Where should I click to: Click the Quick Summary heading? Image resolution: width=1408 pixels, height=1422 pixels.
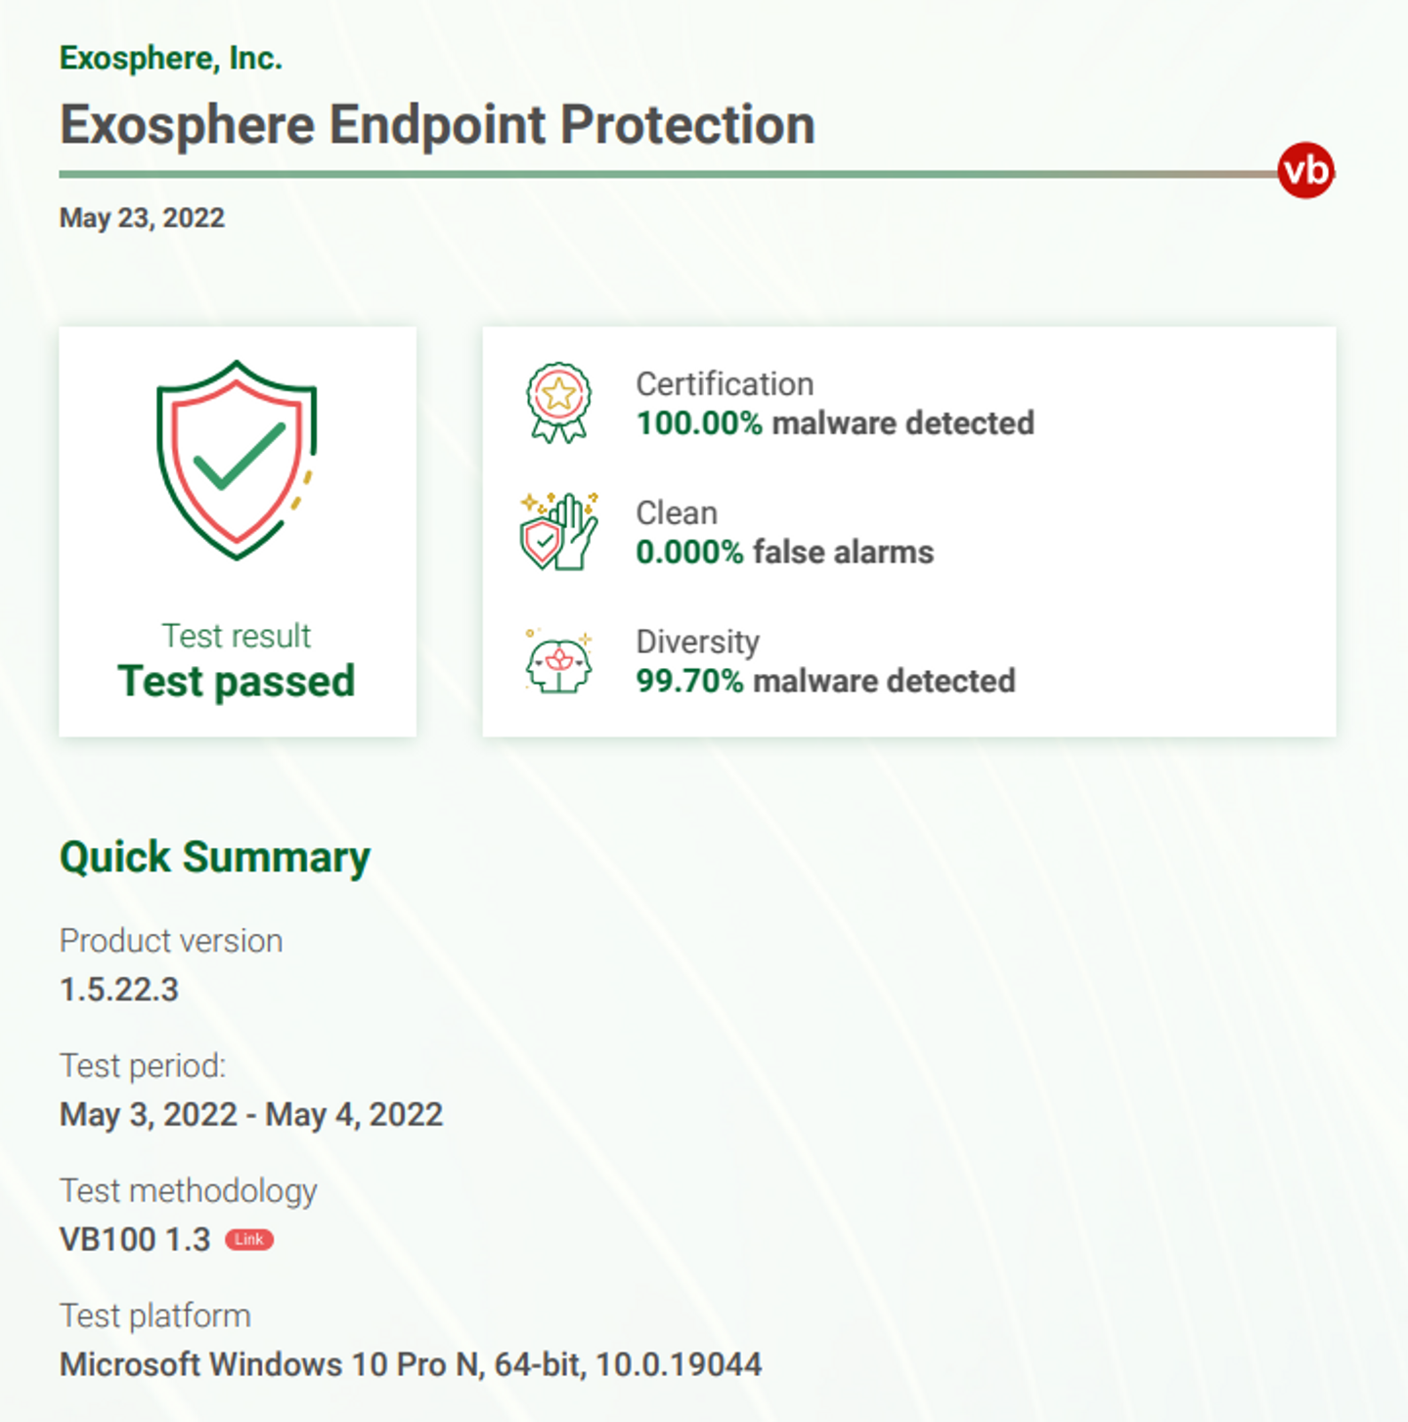(x=215, y=857)
